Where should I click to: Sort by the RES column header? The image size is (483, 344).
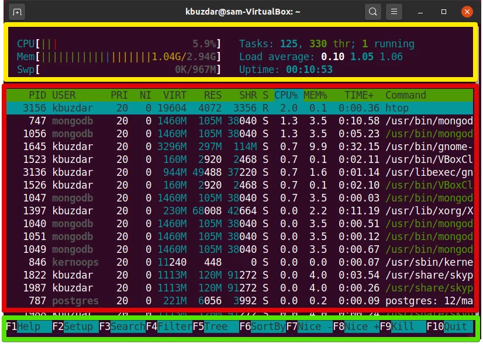point(212,95)
